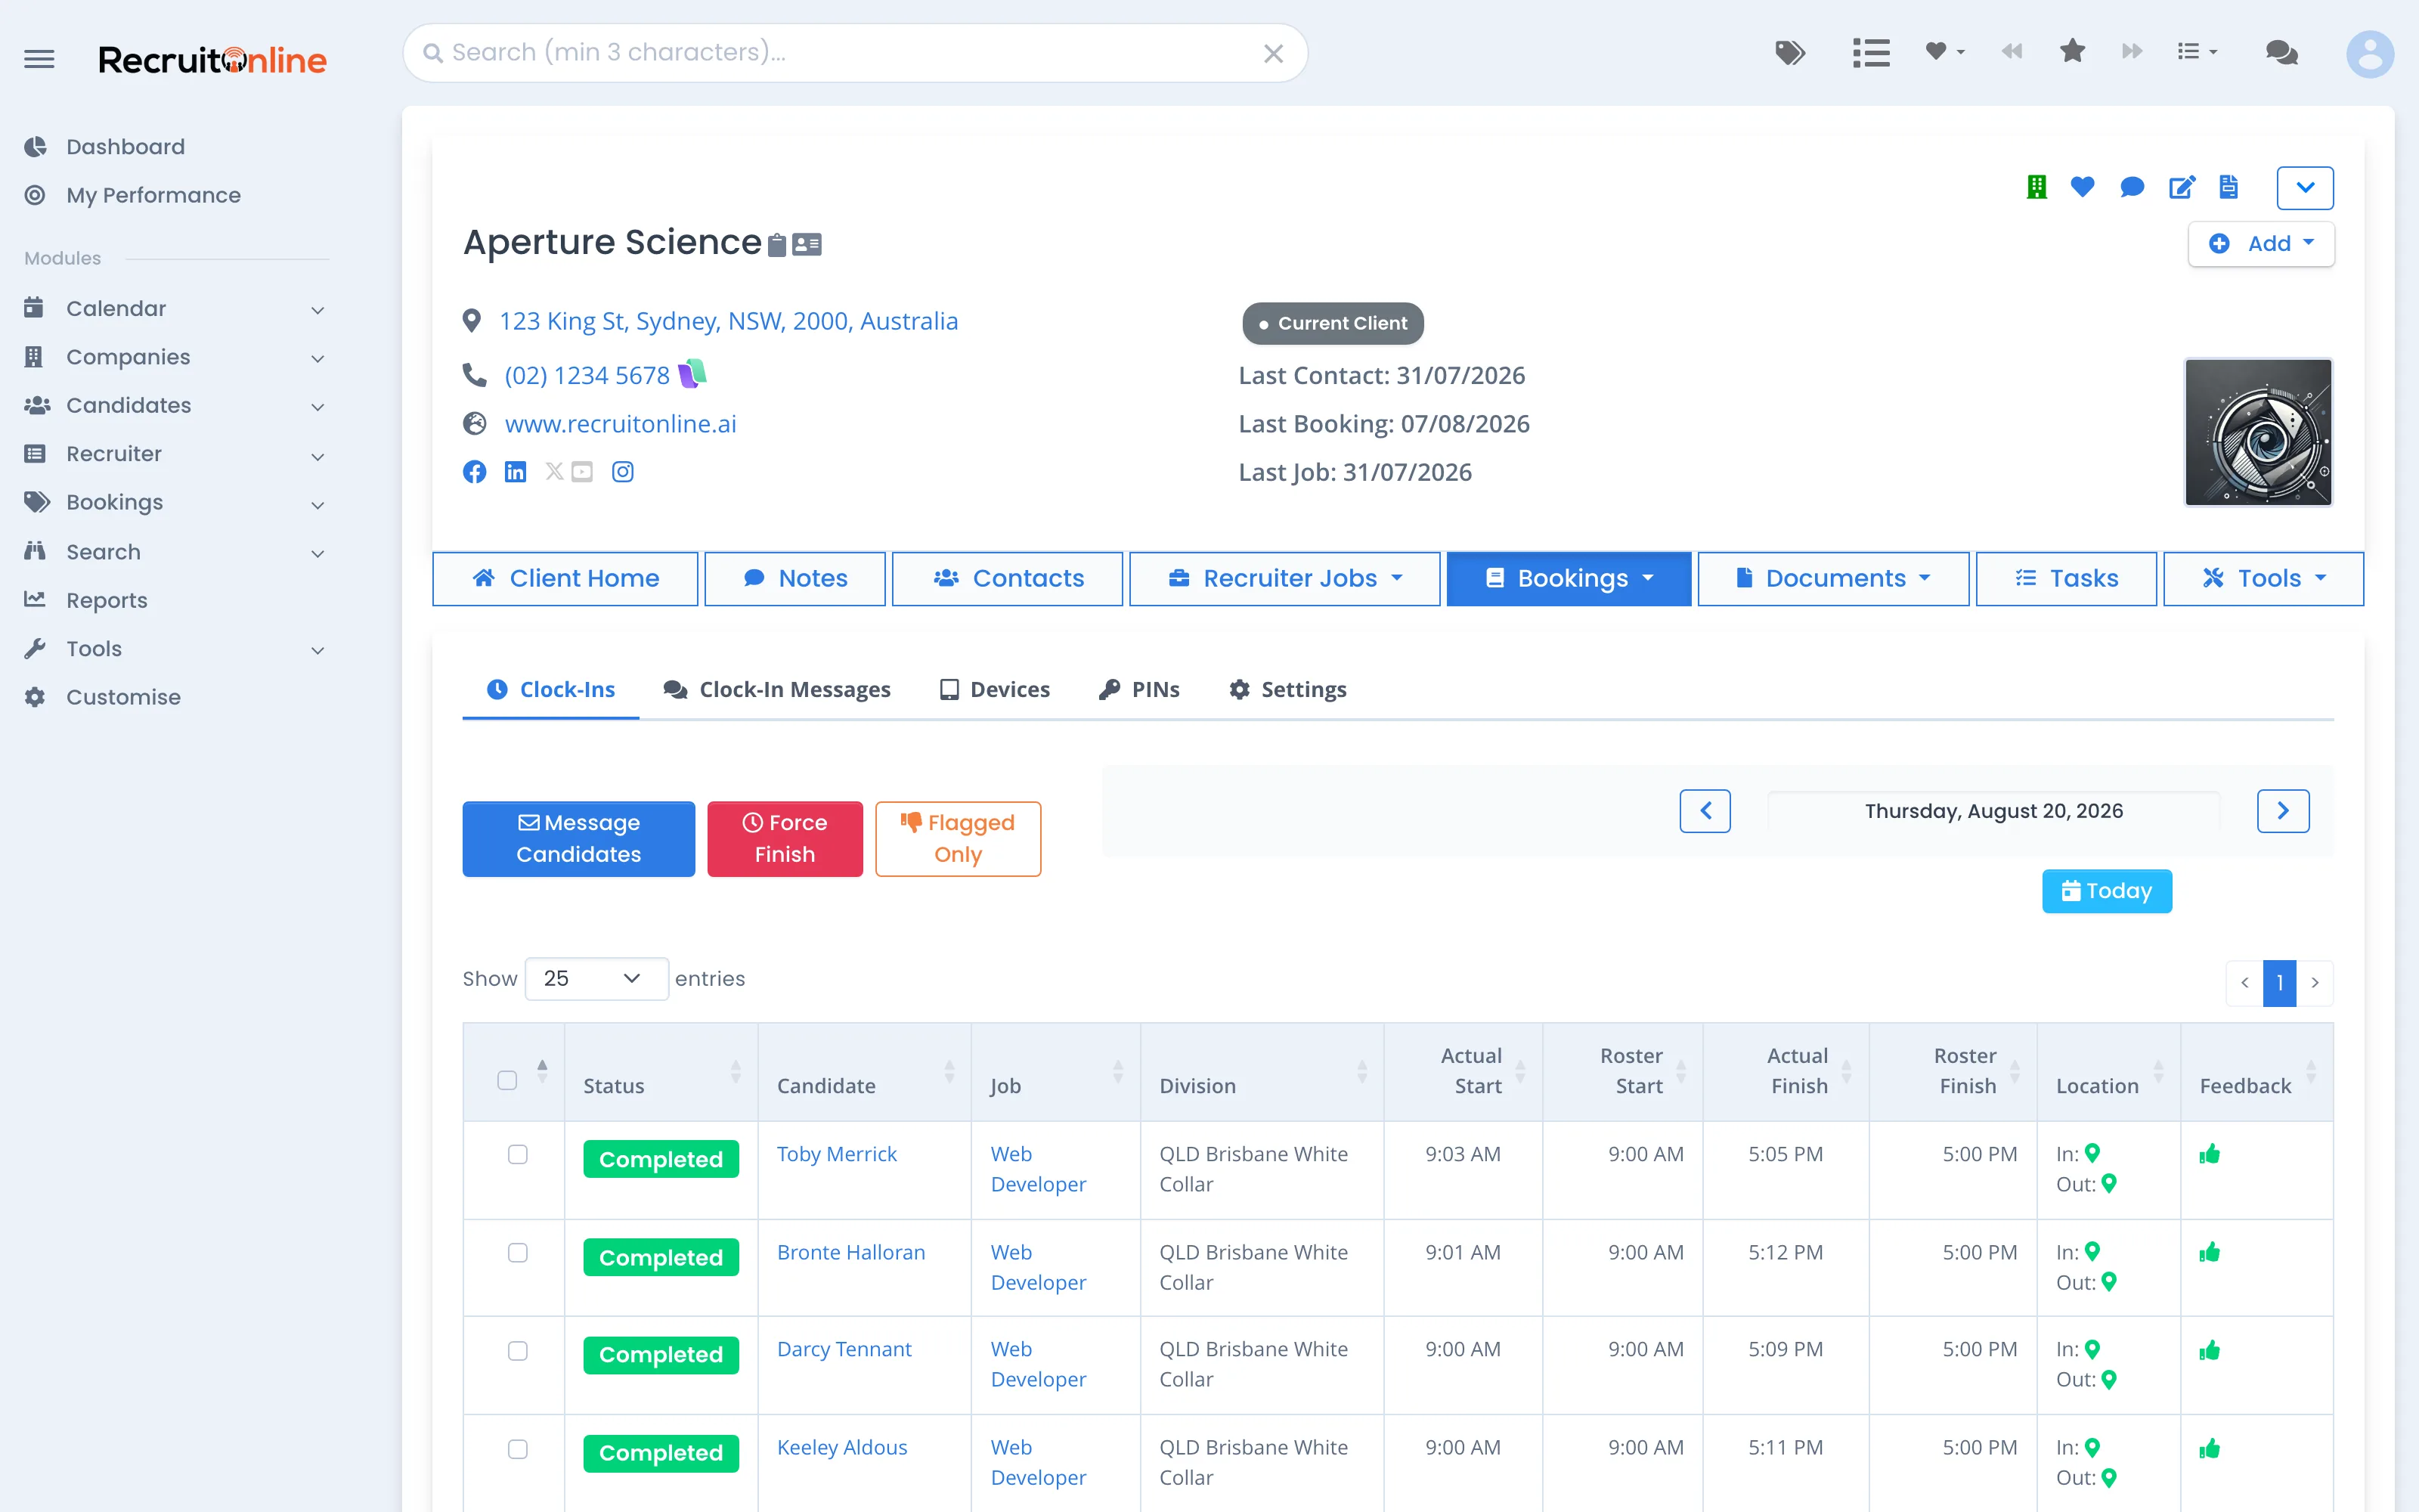This screenshot has width=2419, height=1512.
Task: Click the phone dialer icon next to number
Action: 692,374
